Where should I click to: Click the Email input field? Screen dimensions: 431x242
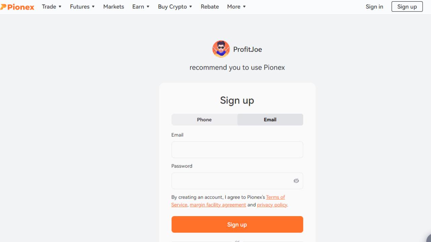coord(237,150)
